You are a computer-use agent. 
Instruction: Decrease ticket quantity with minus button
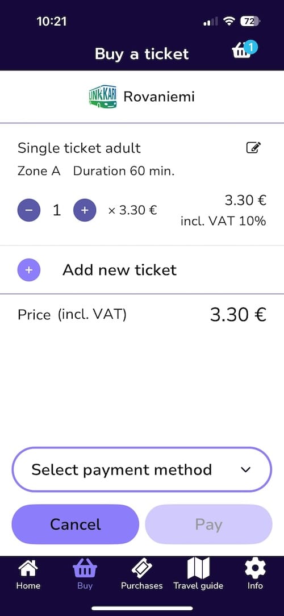click(28, 210)
